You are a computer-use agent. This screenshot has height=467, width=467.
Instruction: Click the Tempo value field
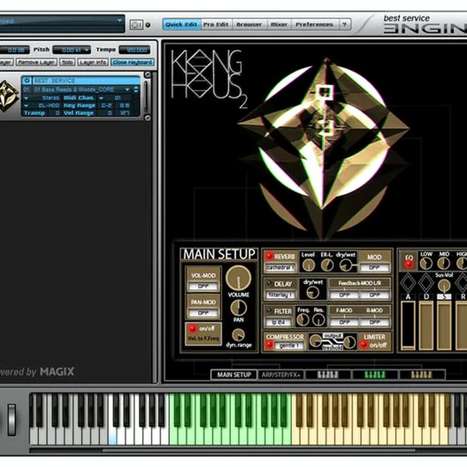[135, 50]
